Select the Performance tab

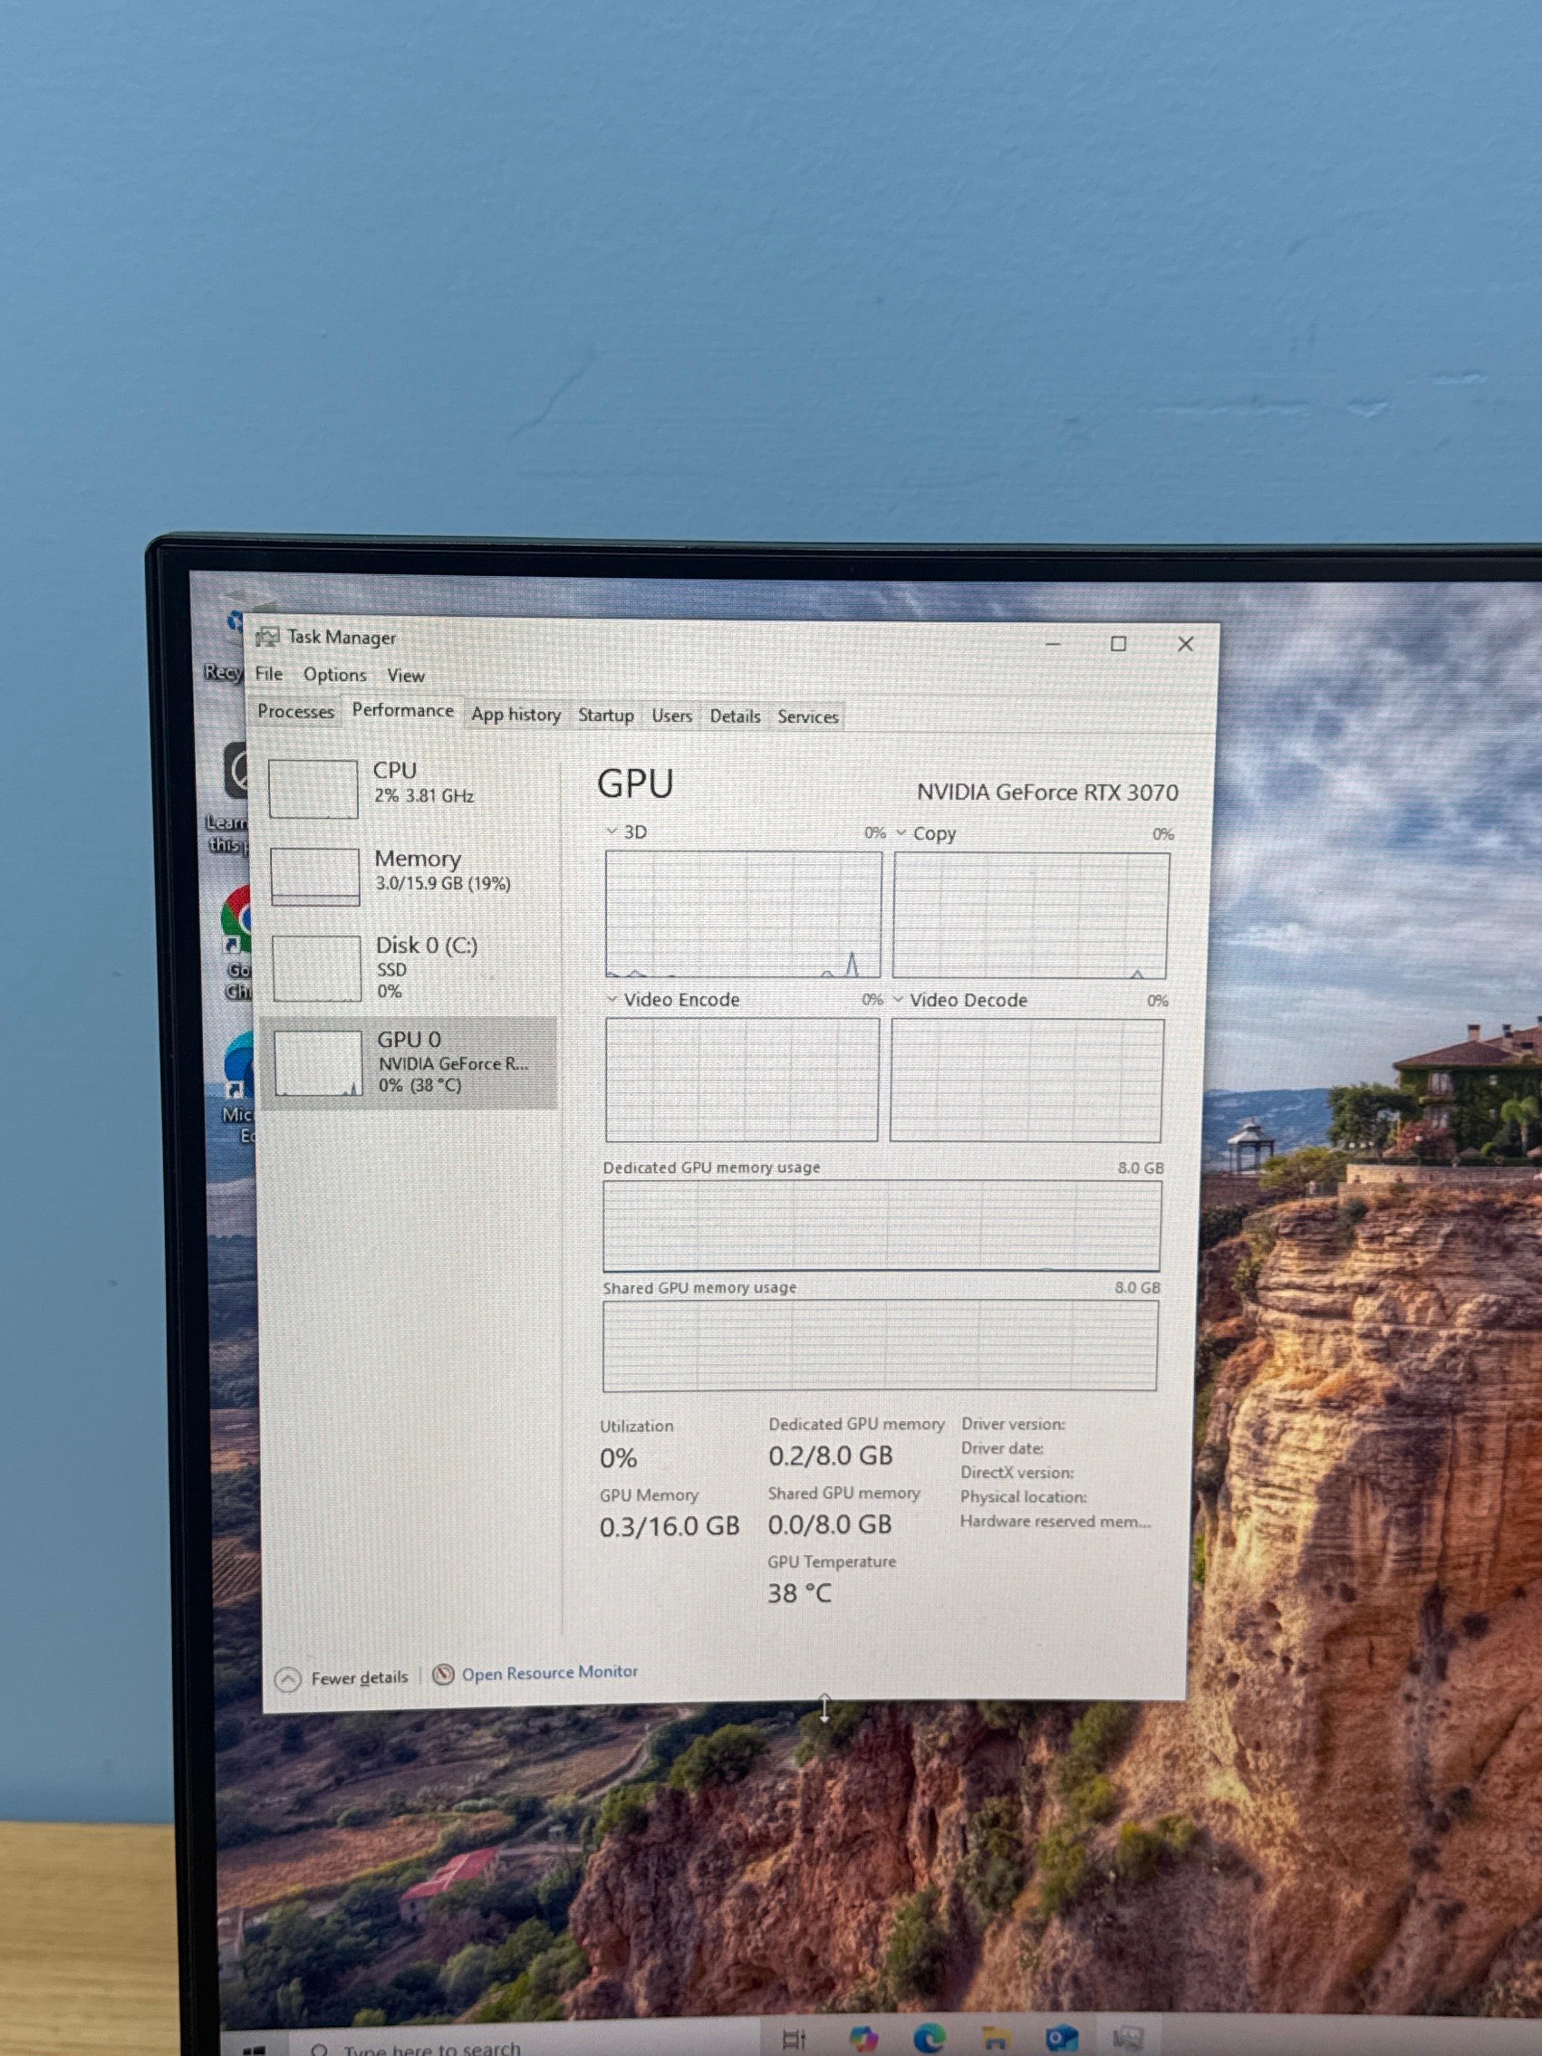[402, 710]
